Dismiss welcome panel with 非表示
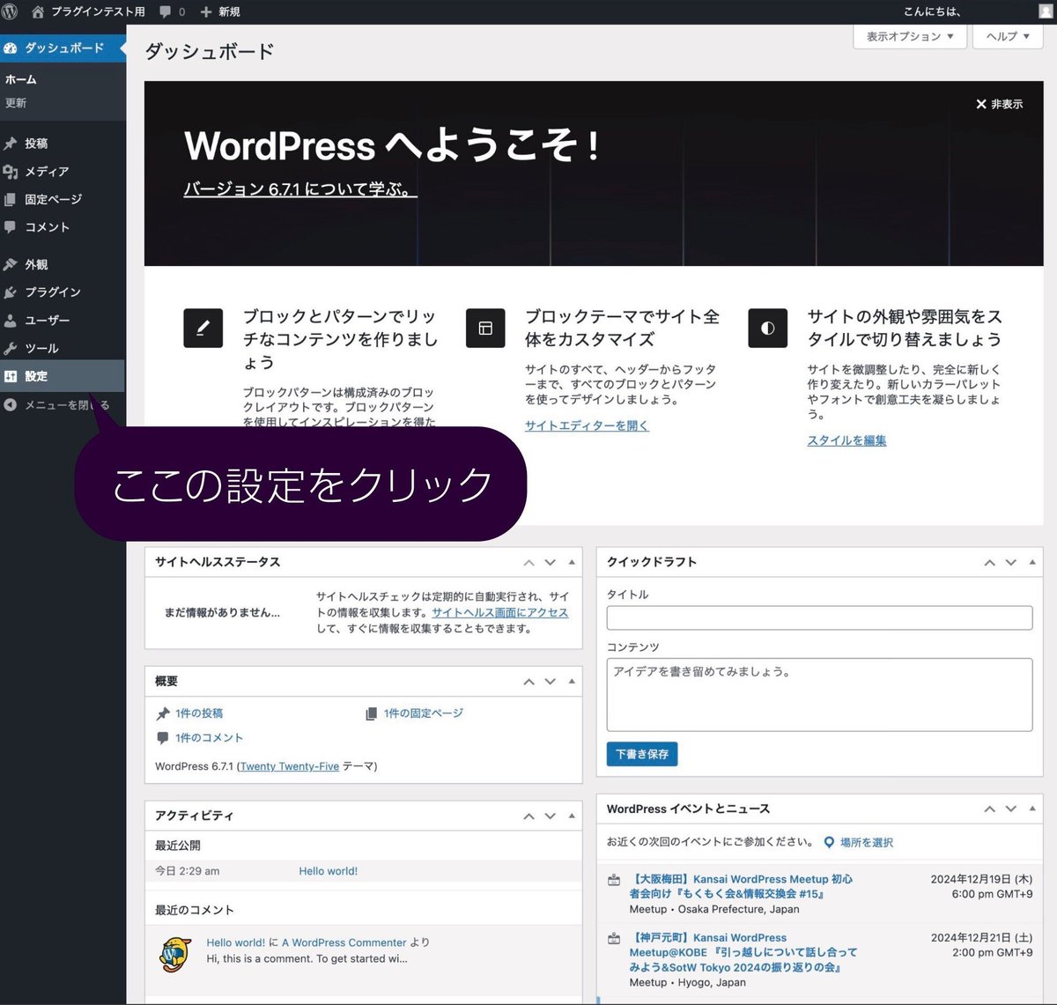1057x1005 pixels. [x=999, y=104]
